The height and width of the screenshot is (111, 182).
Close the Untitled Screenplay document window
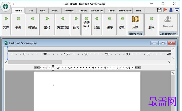[171, 43]
